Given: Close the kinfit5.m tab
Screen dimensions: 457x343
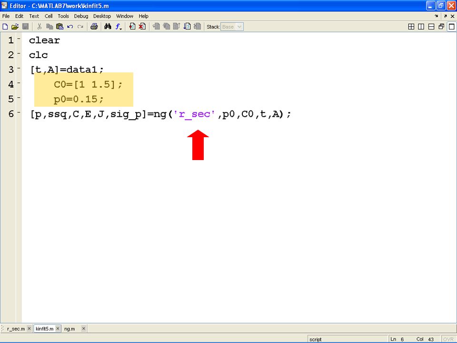Looking at the screenshot, I should [58, 328].
